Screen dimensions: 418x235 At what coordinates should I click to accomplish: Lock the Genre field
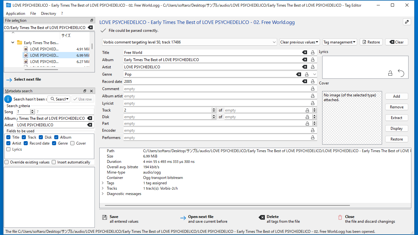click(307, 74)
